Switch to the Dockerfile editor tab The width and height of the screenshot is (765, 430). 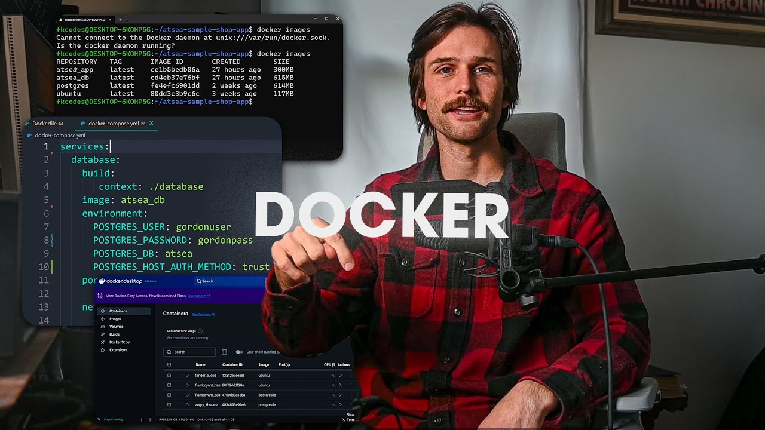tap(44, 124)
